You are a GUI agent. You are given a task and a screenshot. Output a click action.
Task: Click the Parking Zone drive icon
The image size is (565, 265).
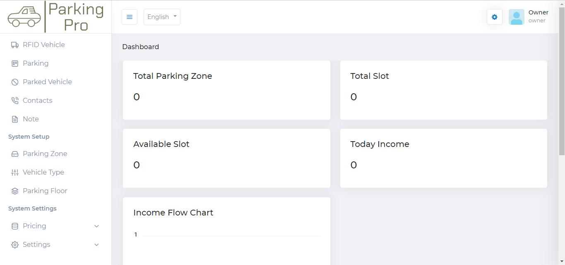15,154
